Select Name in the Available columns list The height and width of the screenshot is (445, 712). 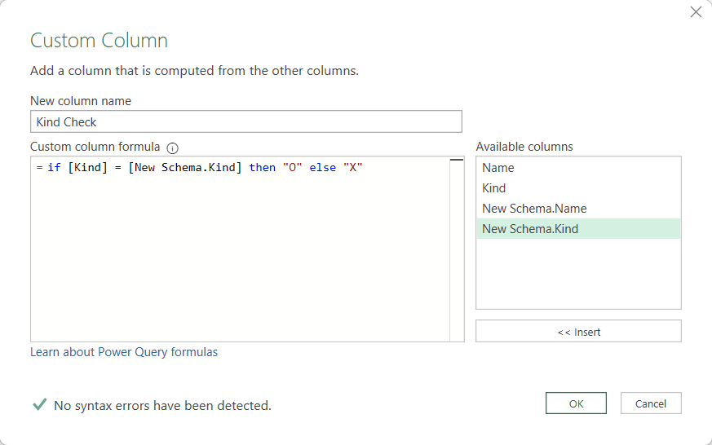(498, 168)
